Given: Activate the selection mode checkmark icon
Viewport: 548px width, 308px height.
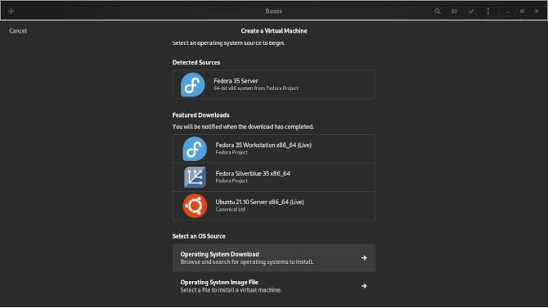Looking at the screenshot, I should [471, 11].
